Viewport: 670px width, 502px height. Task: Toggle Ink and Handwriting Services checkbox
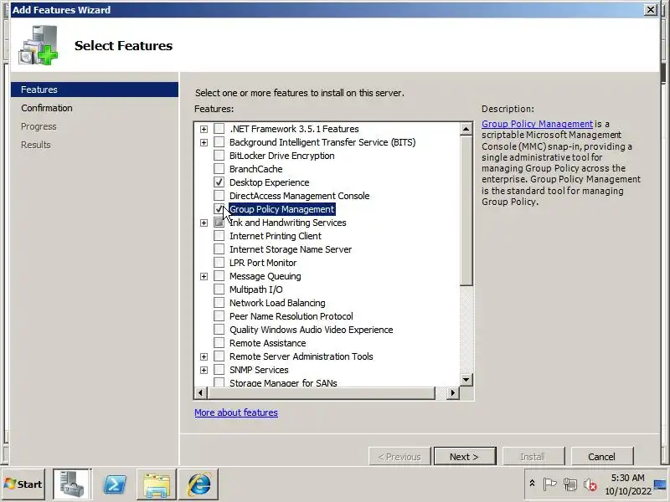pyautogui.click(x=219, y=223)
